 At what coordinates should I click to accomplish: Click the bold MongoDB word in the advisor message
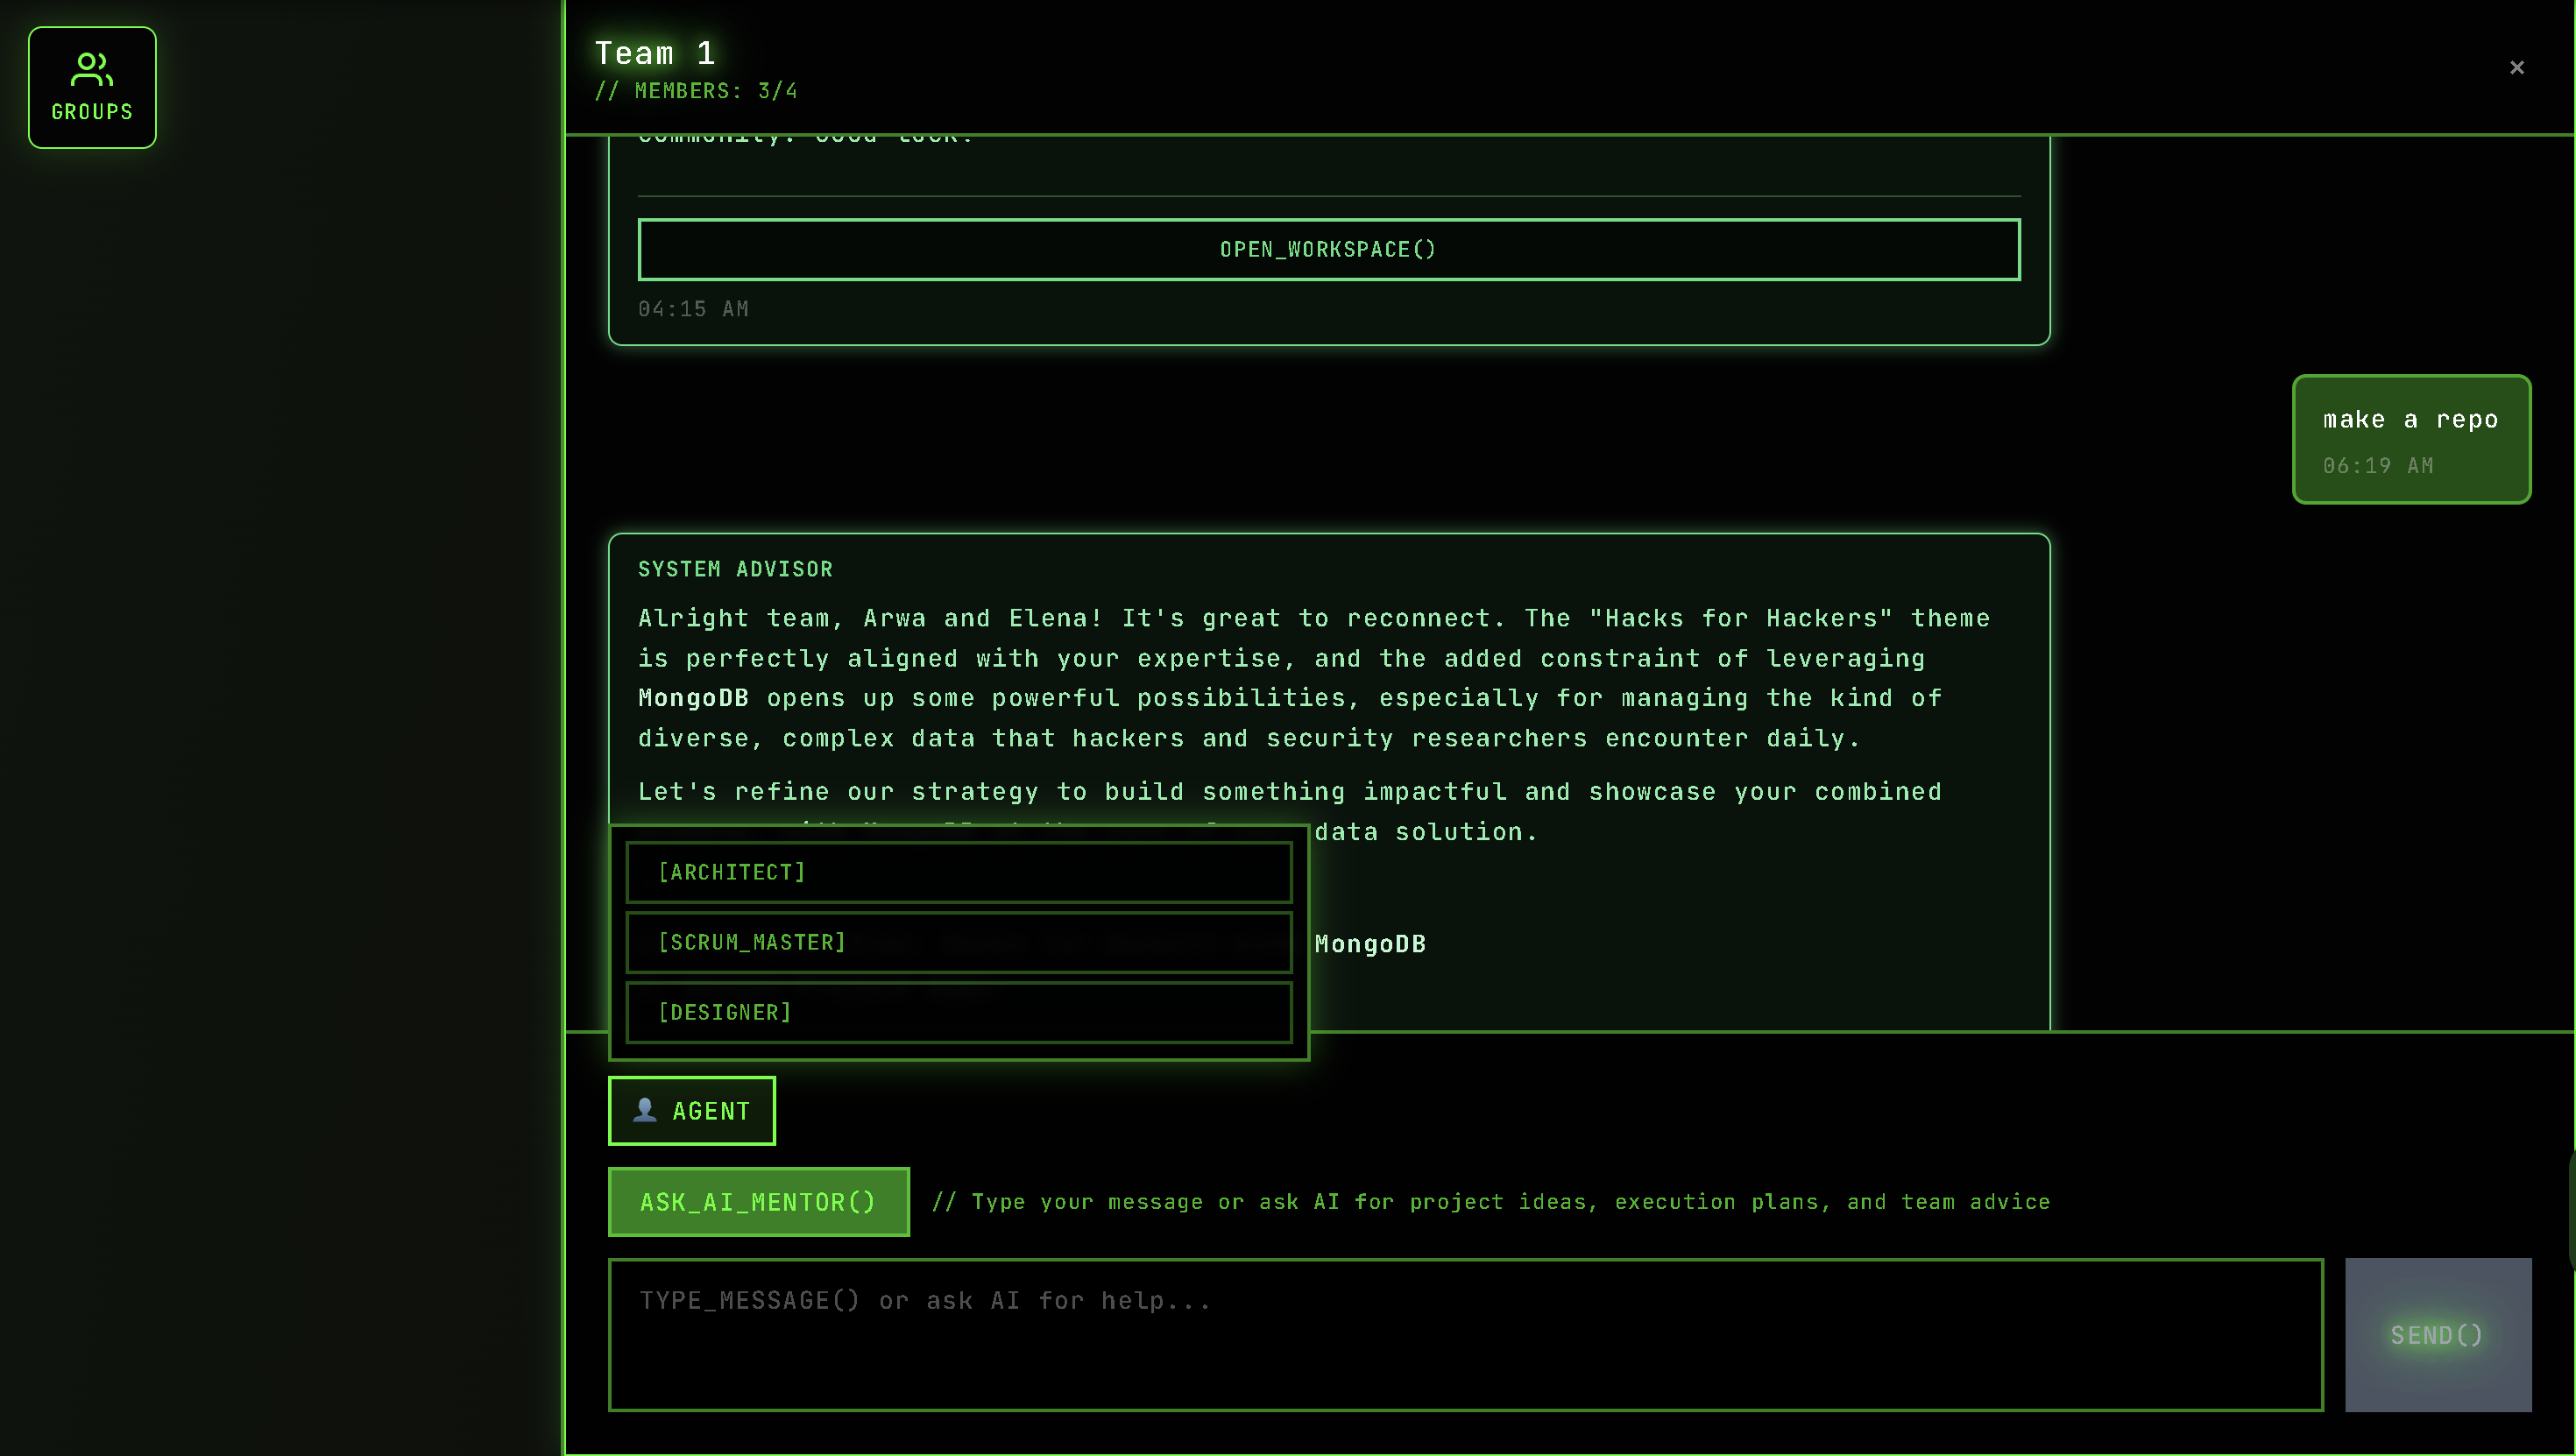click(693, 698)
